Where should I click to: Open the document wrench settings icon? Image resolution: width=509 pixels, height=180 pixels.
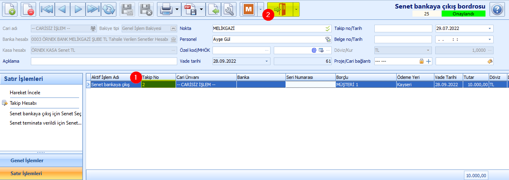[x=229, y=9]
